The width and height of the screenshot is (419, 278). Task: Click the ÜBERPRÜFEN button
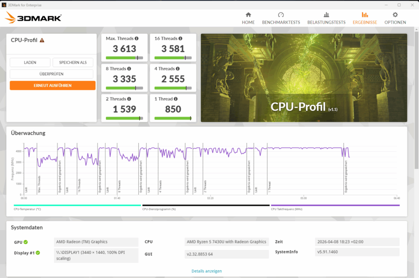tap(51, 74)
